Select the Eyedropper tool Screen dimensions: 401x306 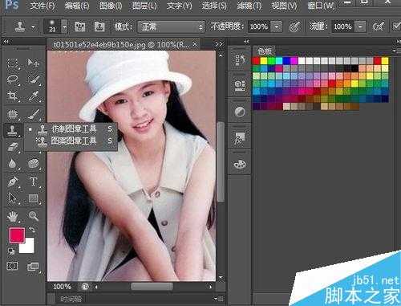click(33, 96)
